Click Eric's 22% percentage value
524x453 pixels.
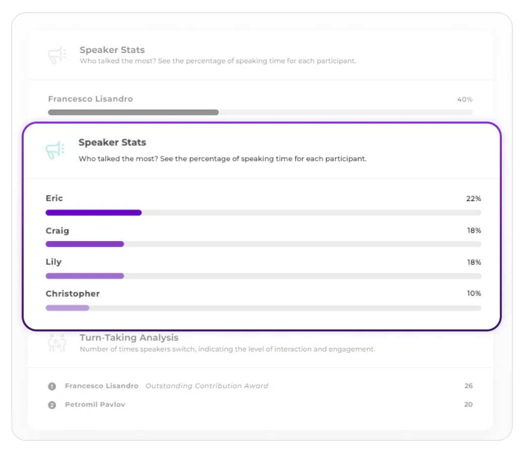pos(473,198)
